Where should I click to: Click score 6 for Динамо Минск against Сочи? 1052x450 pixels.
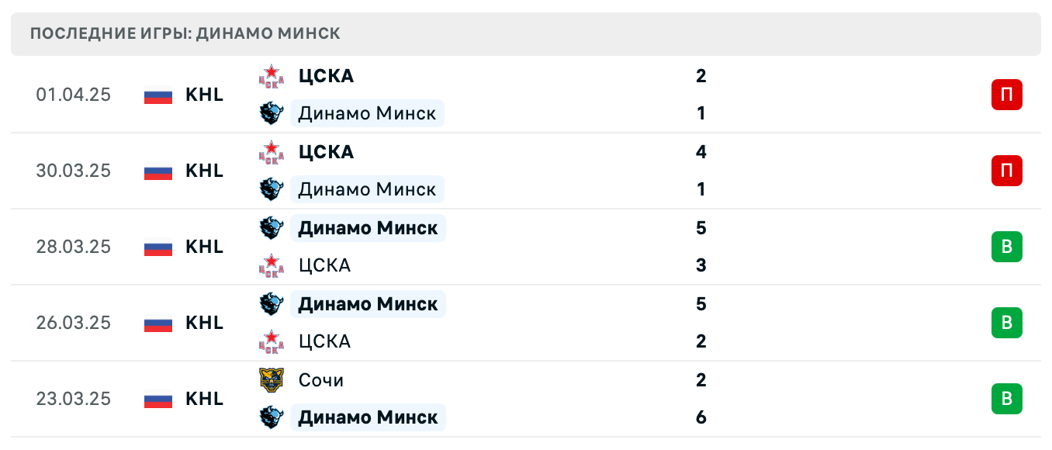[x=701, y=417]
